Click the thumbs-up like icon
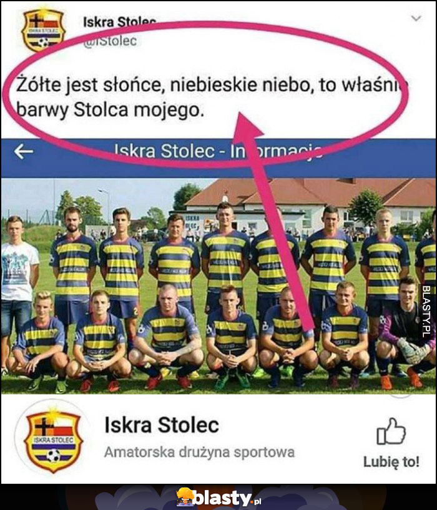This screenshot has height=510, width=437. pyautogui.click(x=391, y=431)
